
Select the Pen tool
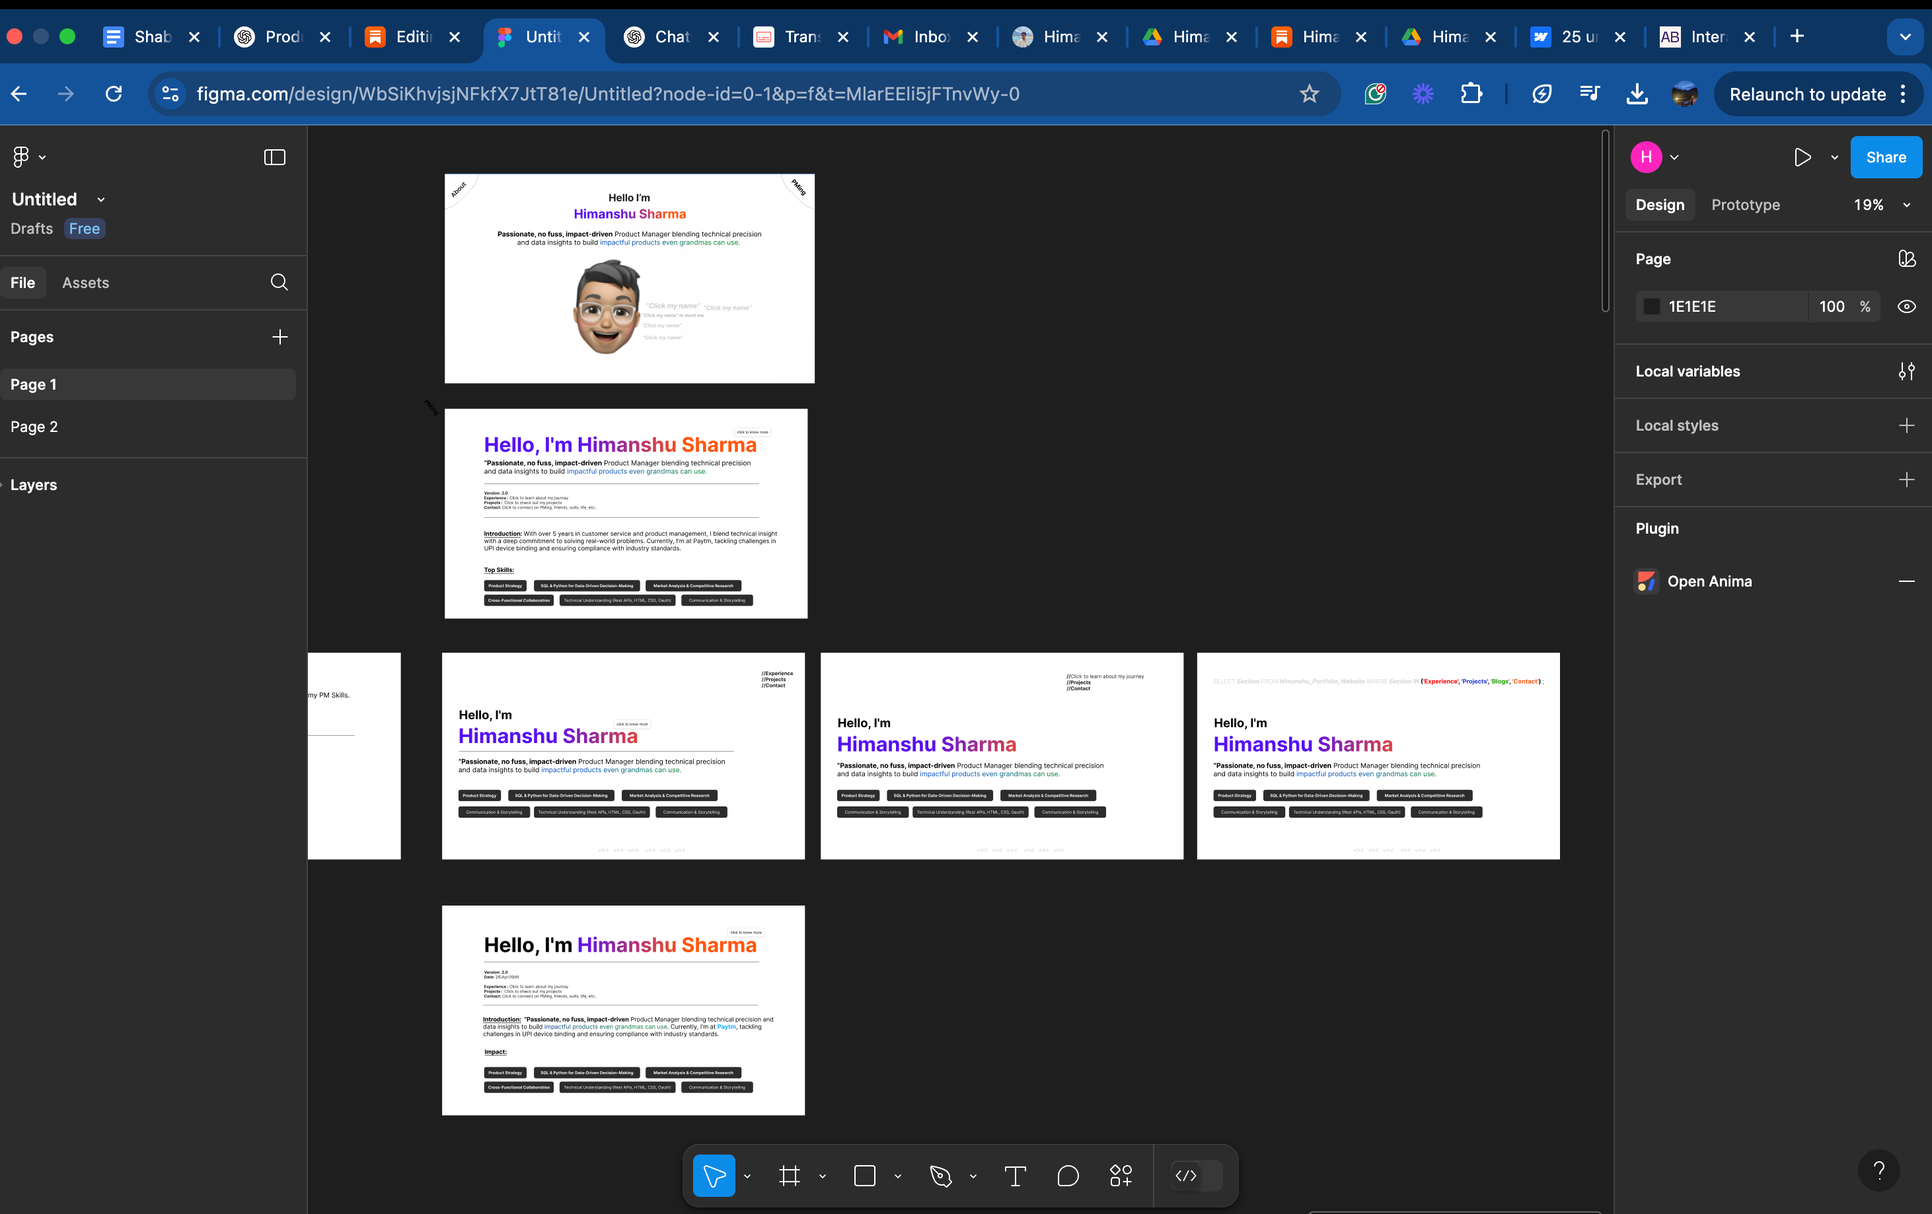pos(940,1176)
